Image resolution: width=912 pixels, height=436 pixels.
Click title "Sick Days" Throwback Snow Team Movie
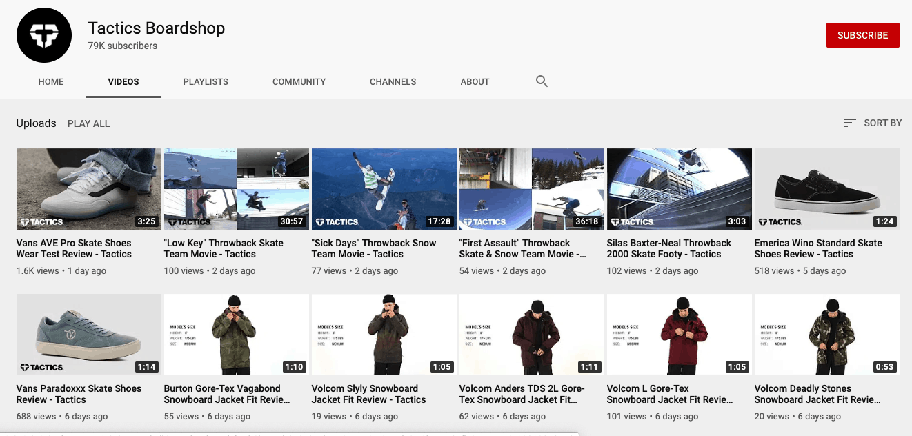point(374,248)
